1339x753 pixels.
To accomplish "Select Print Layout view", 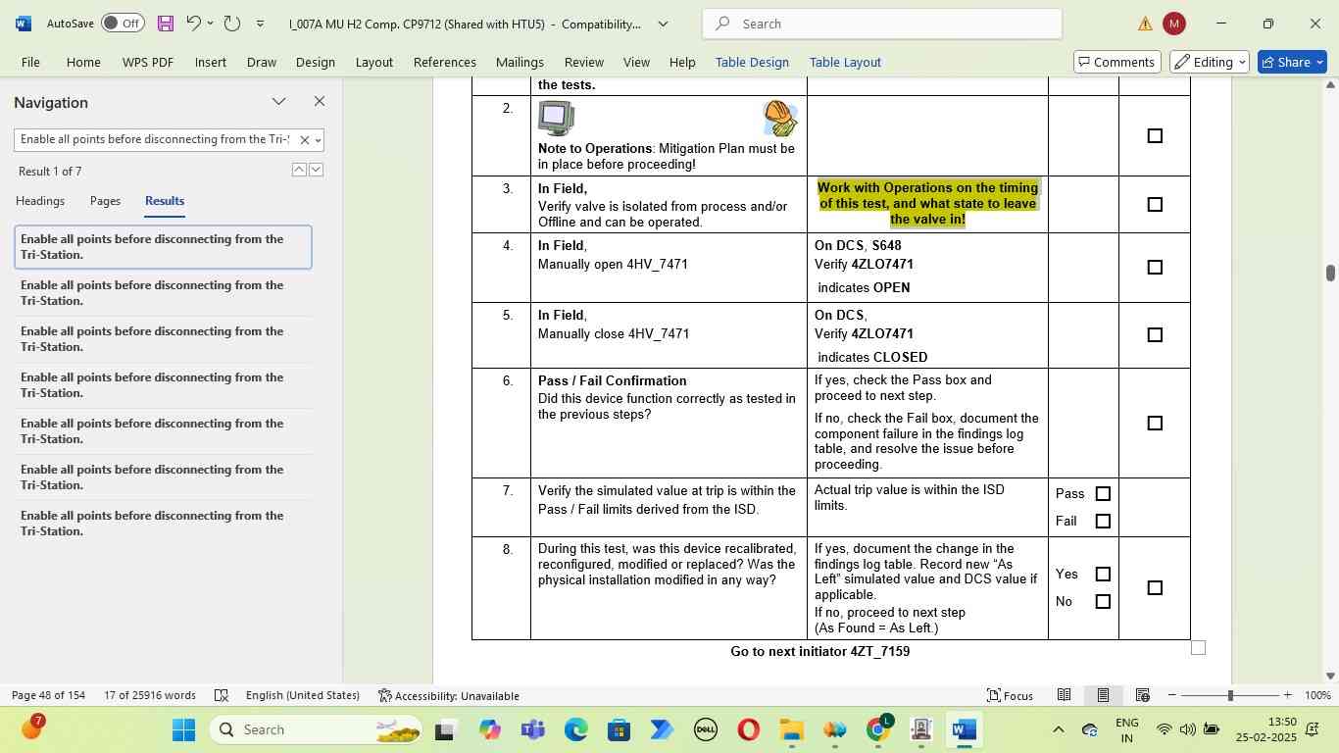I will coord(1103,696).
